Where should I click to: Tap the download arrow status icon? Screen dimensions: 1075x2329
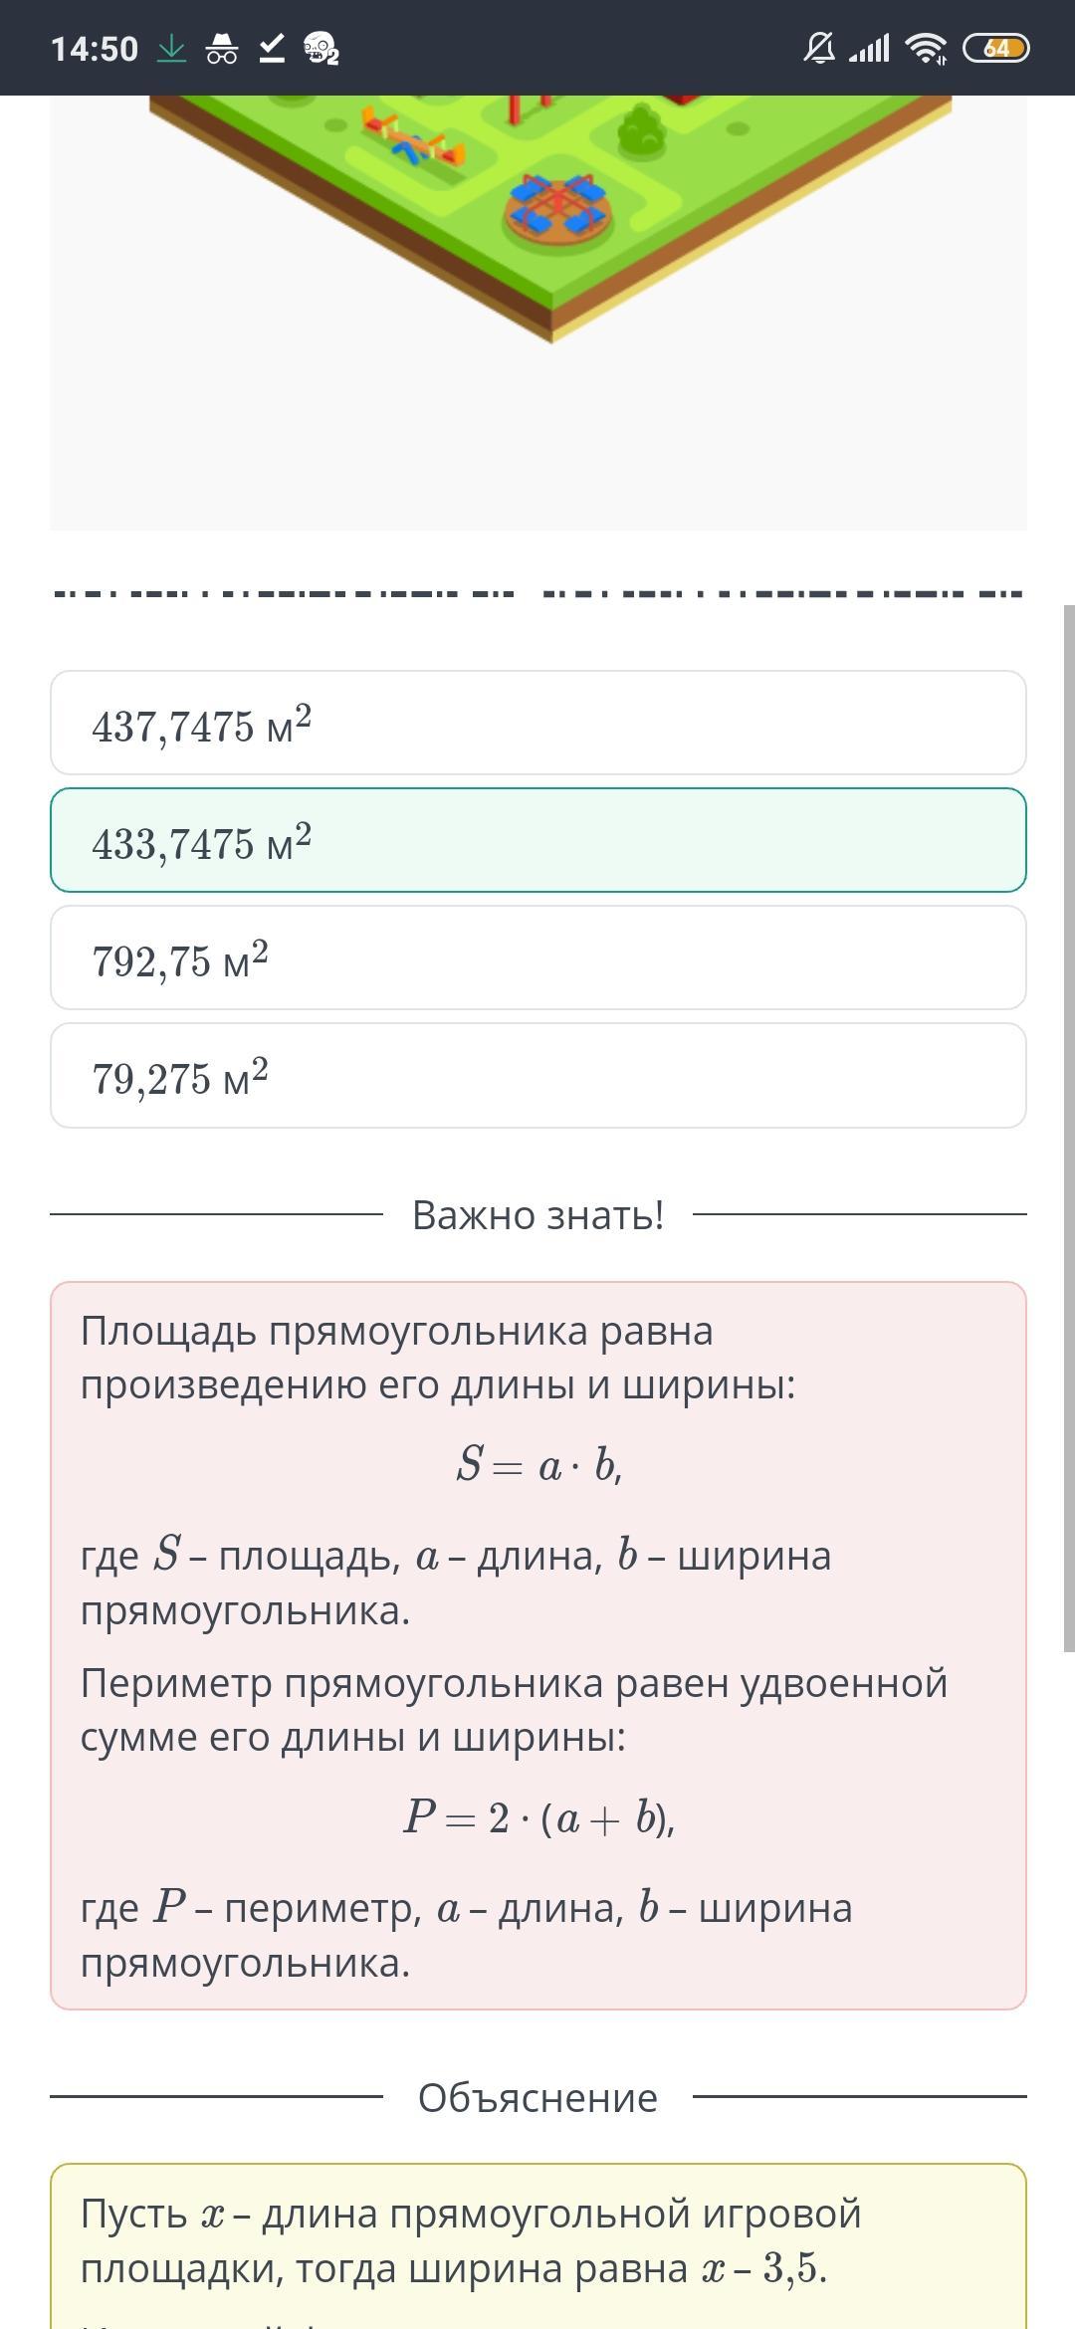171,48
